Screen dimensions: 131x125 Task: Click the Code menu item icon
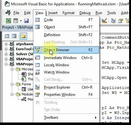click(x=37, y=20)
